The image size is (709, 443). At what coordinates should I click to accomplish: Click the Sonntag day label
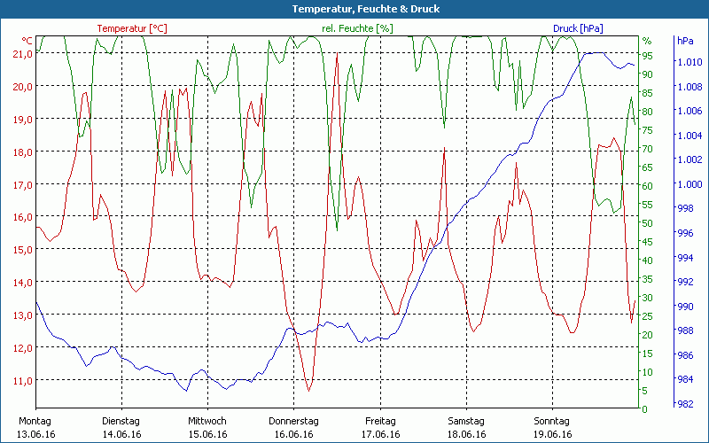(x=552, y=421)
